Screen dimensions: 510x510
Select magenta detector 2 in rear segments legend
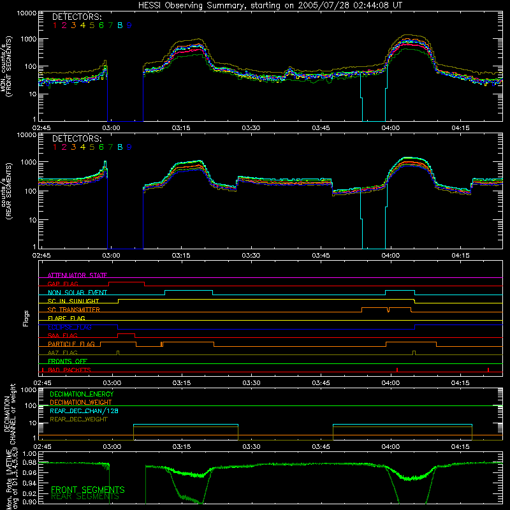point(64,147)
